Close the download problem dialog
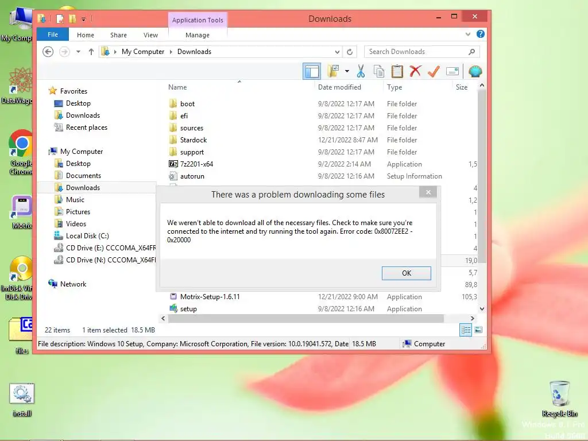The height and width of the screenshot is (441, 588). tap(428, 192)
